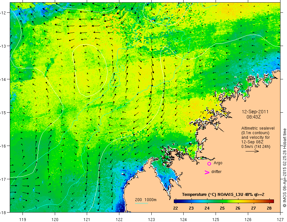The width and height of the screenshot is (287, 222).
Task: Select the '08:43Z' time text
Action: (253, 117)
